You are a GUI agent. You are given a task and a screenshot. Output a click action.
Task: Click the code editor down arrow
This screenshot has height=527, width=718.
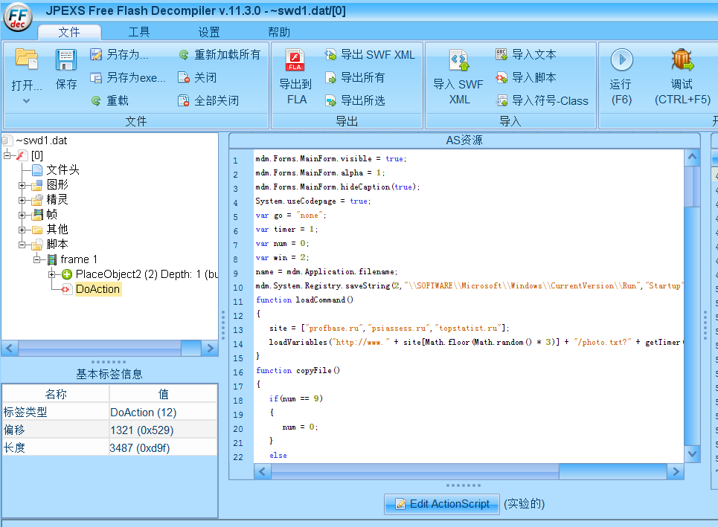click(693, 454)
